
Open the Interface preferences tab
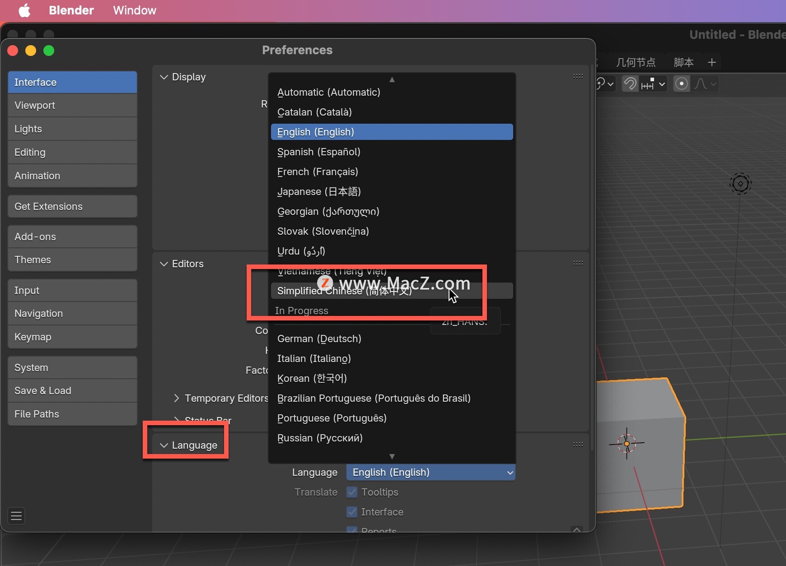[x=72, y=82]
